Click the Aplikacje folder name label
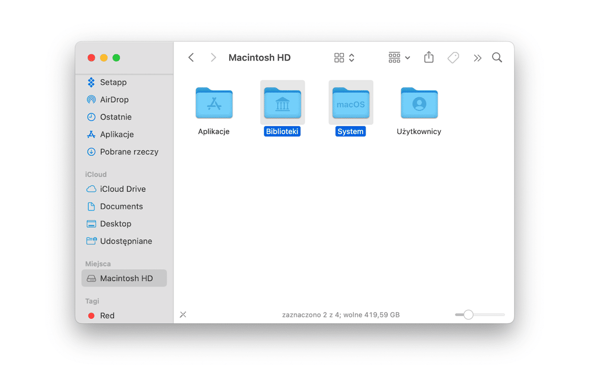 coord(214,132)
